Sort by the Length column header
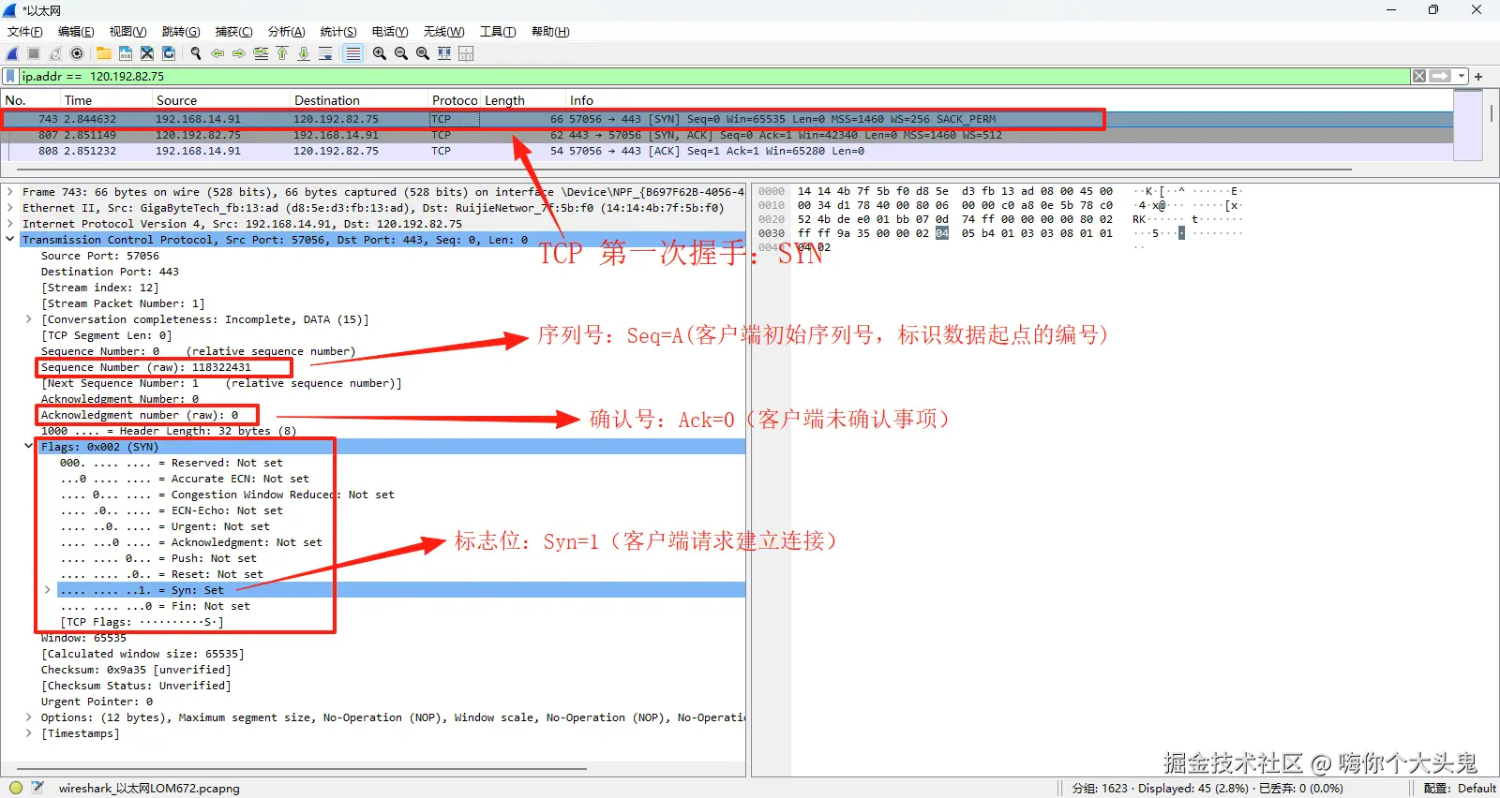This screenshot has width=1500, height=798. tap(522, 100)
